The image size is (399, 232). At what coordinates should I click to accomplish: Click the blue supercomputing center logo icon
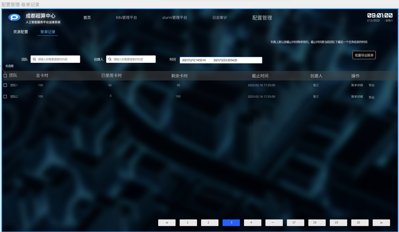coord(14,17)
